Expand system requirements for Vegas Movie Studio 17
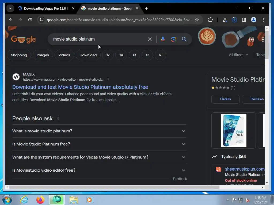This screenshot has height=205, width=274. 99,157
